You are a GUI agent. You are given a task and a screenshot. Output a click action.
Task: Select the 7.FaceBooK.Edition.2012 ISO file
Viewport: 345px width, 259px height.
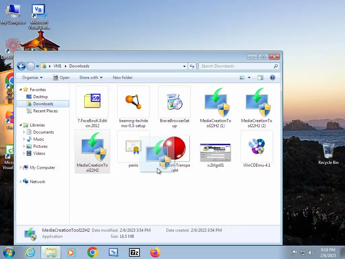[92, 107]
